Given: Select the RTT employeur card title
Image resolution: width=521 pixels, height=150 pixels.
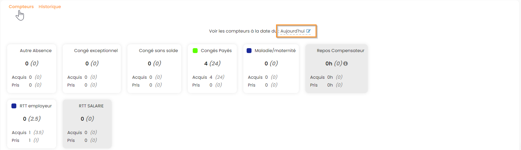Looking at the screenshot, I should click(x=36, y=106).
